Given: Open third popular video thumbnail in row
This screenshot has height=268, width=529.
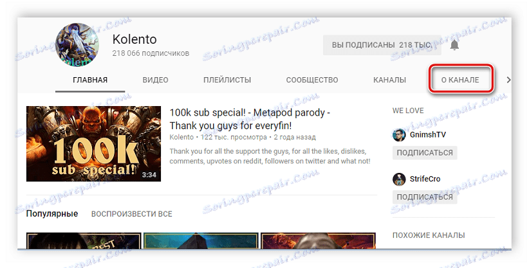Looking at the screenshot, I should 318,241.
